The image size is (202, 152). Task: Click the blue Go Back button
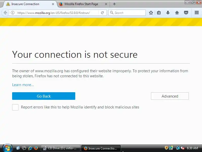point(44,96)
